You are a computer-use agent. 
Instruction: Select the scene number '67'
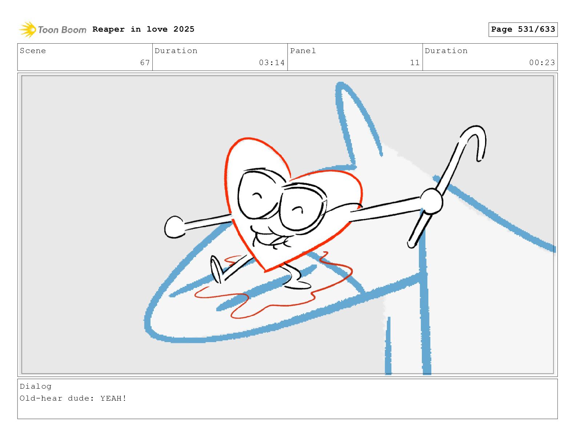click(145, 63)
